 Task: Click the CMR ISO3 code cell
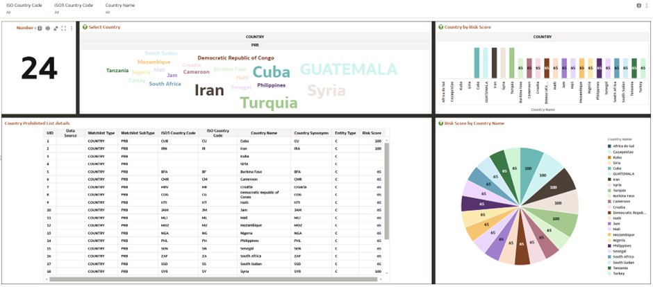pyautogui.click(x=179, y=179)
